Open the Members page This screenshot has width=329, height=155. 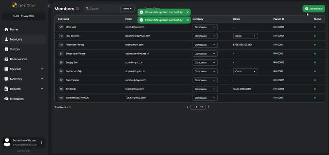[x=23, y=39]
